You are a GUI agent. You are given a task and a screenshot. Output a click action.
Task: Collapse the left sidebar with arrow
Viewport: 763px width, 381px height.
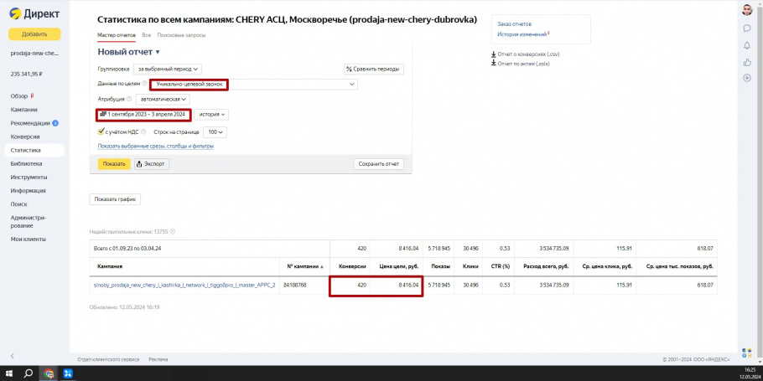point(12,357)
